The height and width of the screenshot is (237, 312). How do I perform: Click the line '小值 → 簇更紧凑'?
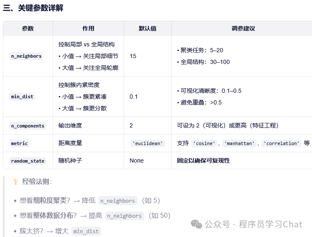click(83, 97)
